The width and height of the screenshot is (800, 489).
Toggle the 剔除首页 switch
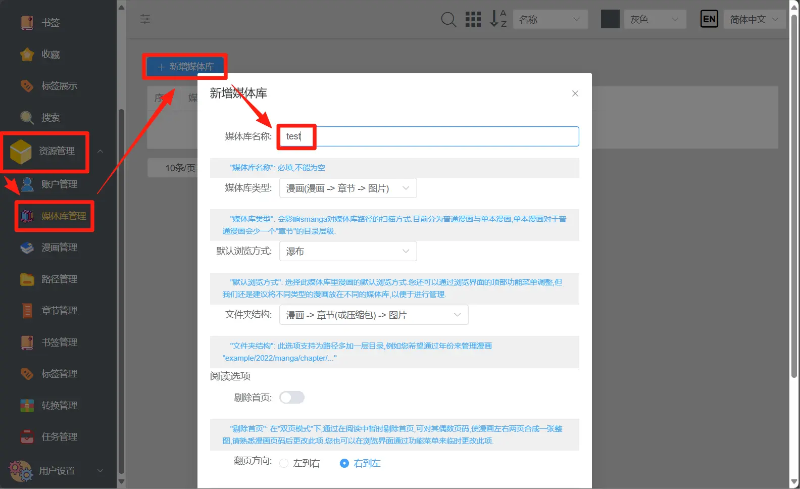(x=292, y=398)
